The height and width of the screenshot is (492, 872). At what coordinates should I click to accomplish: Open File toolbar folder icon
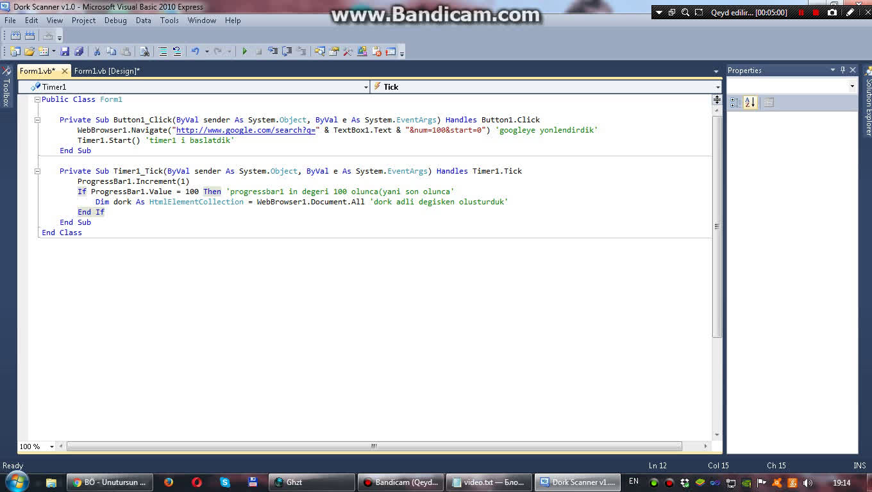click(x=29, y=51)
